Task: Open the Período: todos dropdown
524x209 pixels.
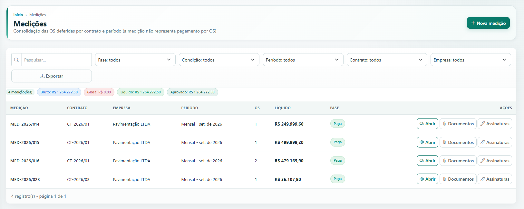Action: [x=303, y=60]
